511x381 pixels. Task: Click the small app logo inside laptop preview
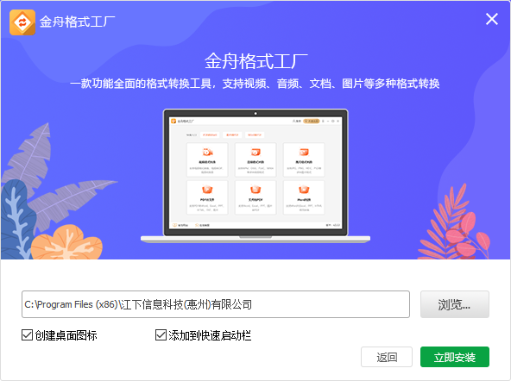pyautogui.click(x=173, y=121)
